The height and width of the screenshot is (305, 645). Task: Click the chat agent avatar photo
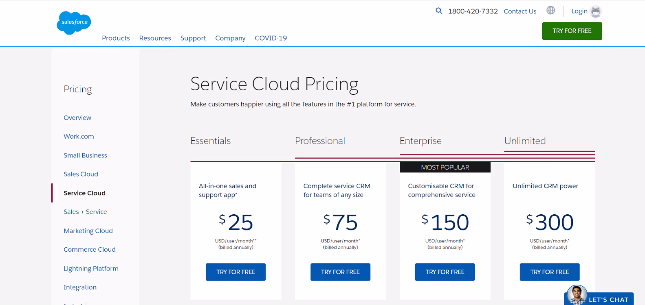(x=577, y=295)
